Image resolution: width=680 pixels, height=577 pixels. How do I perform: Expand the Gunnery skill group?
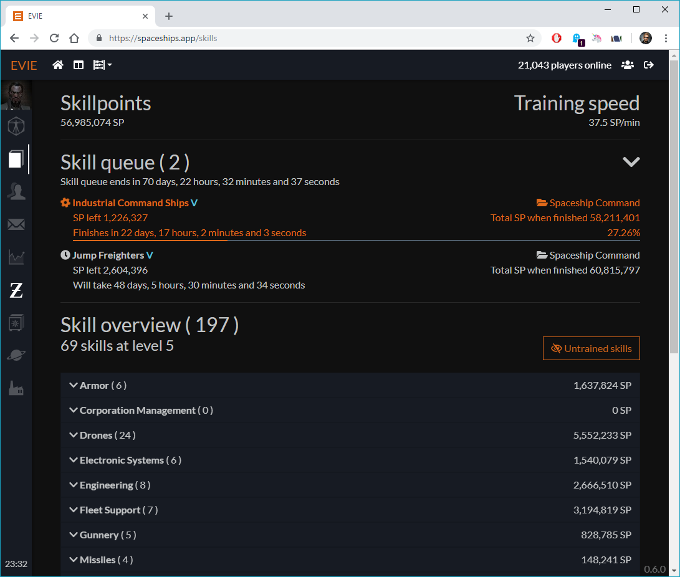click(350, 535)
